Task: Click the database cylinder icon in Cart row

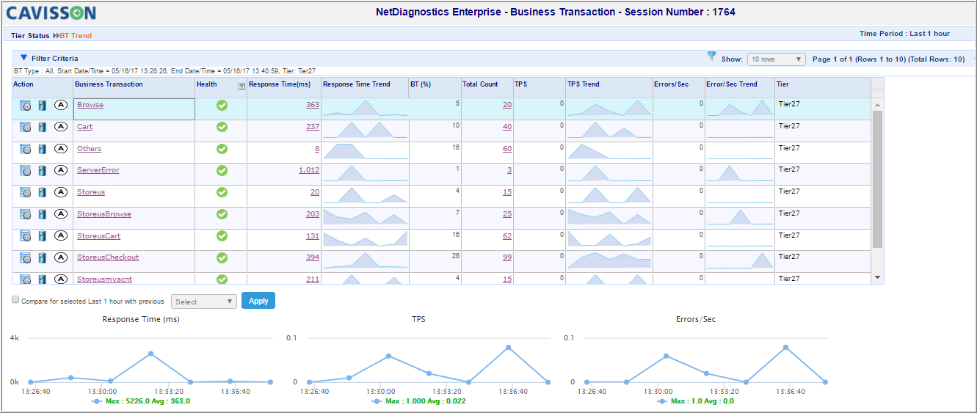Action: tap(43, 128)
